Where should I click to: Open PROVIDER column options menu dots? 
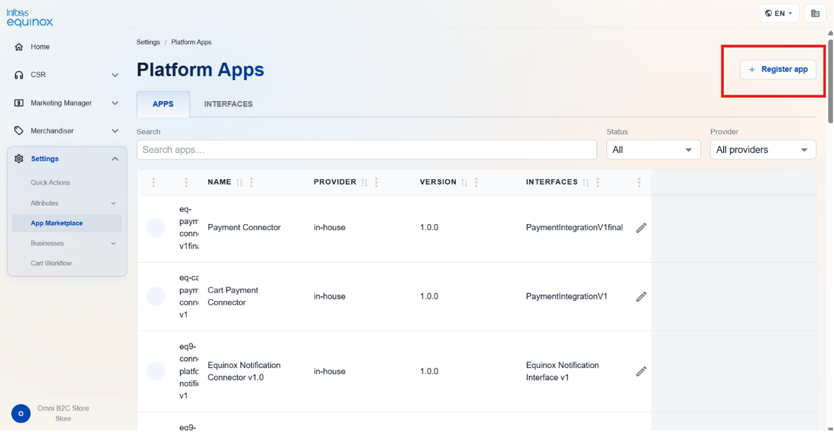(376, 183)
